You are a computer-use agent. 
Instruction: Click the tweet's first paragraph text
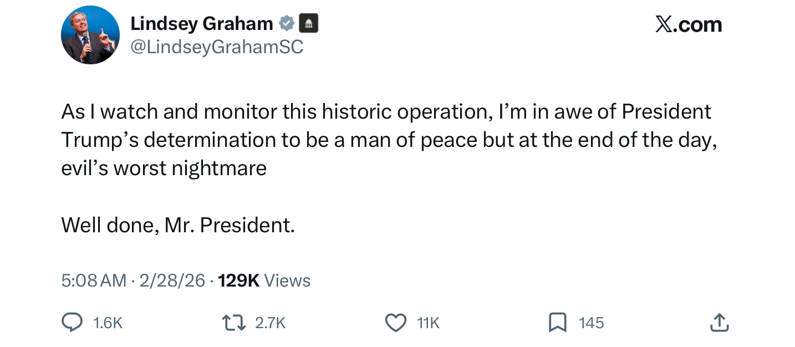tap(388, 139)
